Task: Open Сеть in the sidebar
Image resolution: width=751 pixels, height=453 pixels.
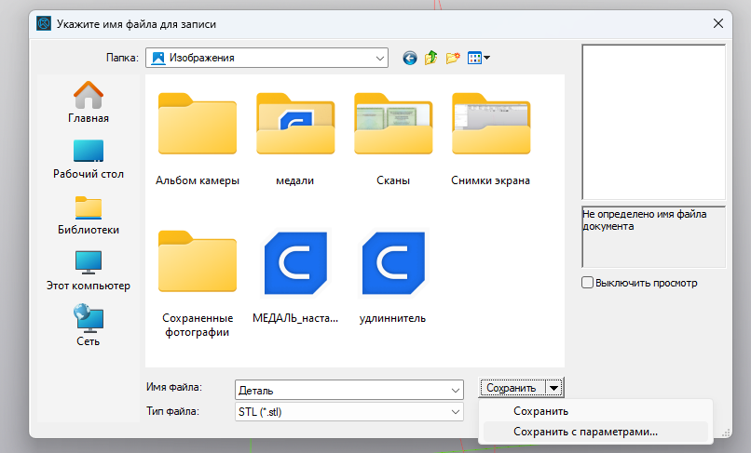Action: [x=89, y=326]
